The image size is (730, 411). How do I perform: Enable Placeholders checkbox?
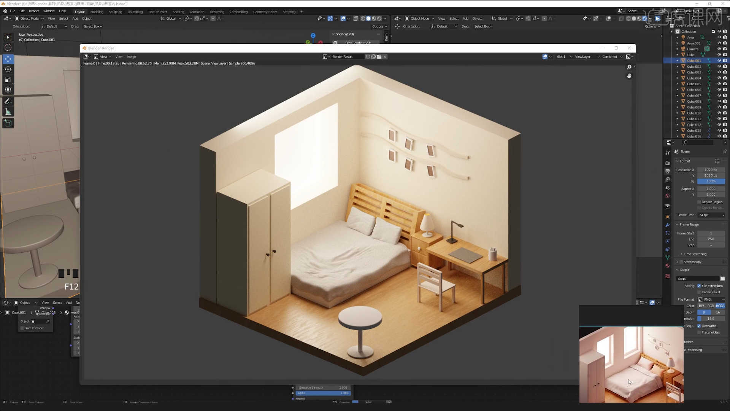click(699, 333)
